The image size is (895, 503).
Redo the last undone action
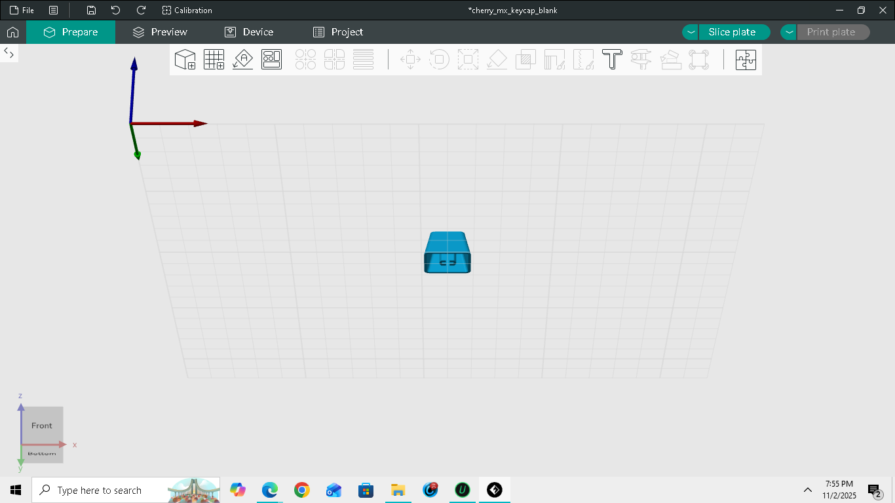coord(141,10)
